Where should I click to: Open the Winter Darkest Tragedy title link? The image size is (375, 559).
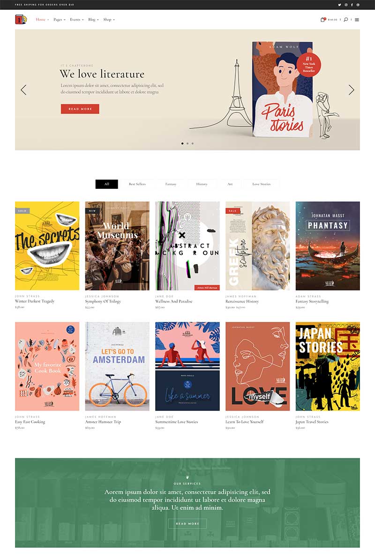pos(35,301)
